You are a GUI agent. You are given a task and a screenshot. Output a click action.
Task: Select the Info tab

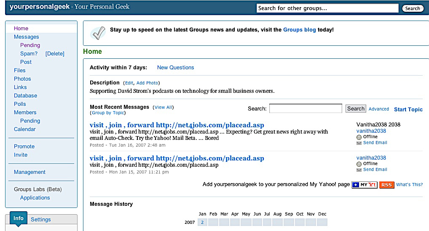pyautogui.click(x=18, y=218)
